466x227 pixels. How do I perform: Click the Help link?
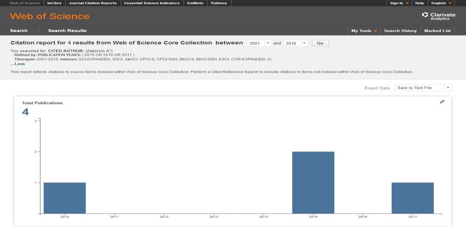click(420, 3)
